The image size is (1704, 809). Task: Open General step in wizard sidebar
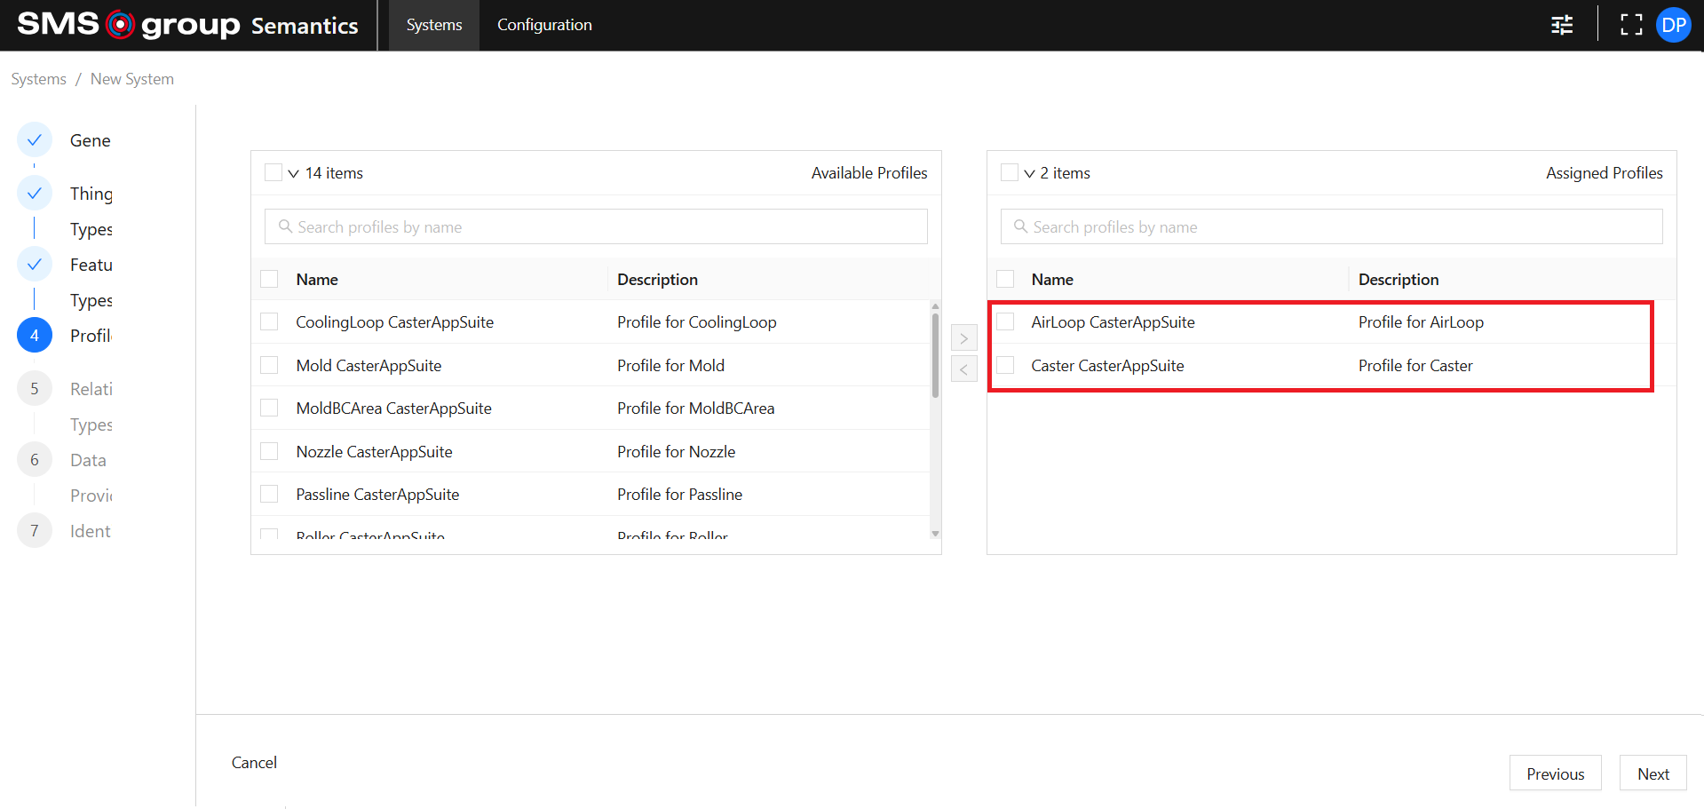coord(91,140)
